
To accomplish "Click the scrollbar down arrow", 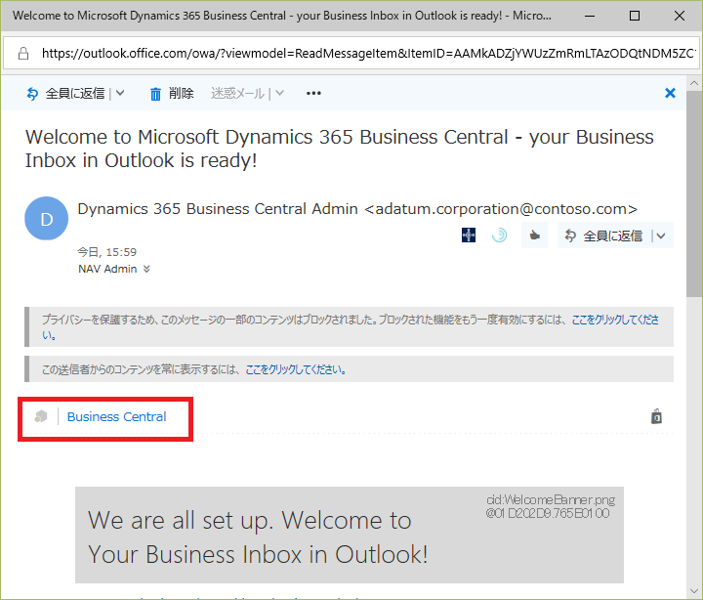I will tap(694, 591).
